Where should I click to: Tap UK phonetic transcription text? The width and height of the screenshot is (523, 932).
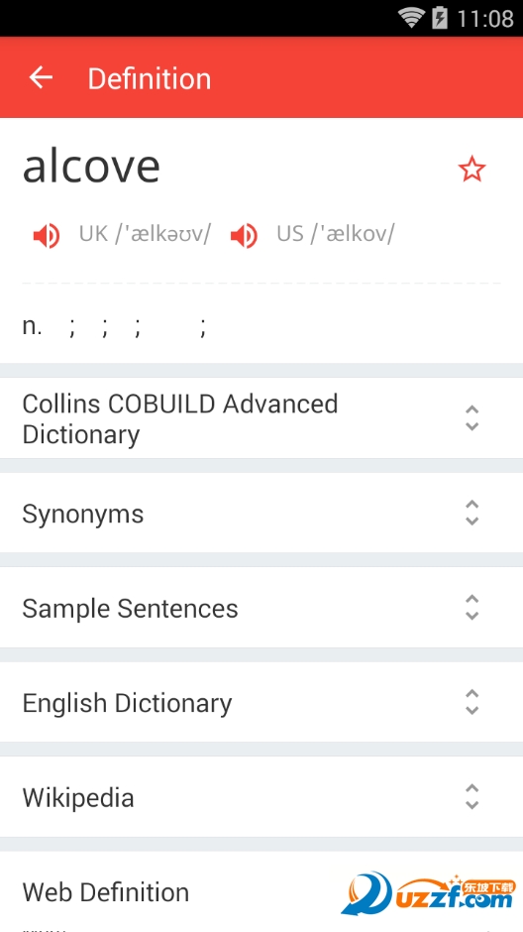click(x=145, y=234)
